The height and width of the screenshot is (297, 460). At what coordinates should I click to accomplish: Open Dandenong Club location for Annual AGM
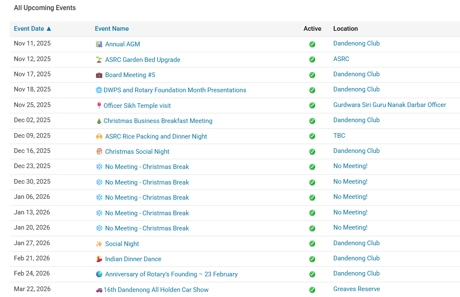[x=356, y=43]
